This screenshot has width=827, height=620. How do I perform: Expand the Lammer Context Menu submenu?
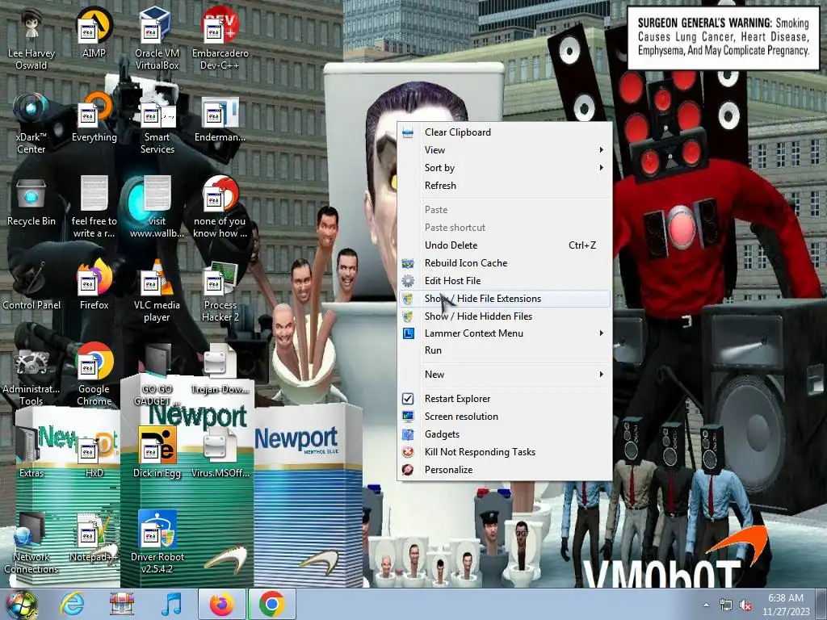click(x=505, y=333)
